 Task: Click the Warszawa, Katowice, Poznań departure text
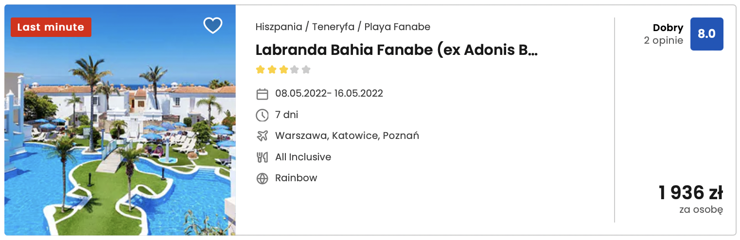[347, 136]
